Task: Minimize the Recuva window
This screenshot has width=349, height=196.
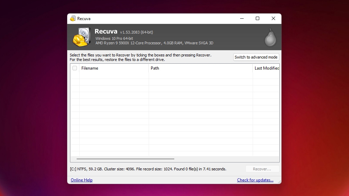Action: point(242,18)
